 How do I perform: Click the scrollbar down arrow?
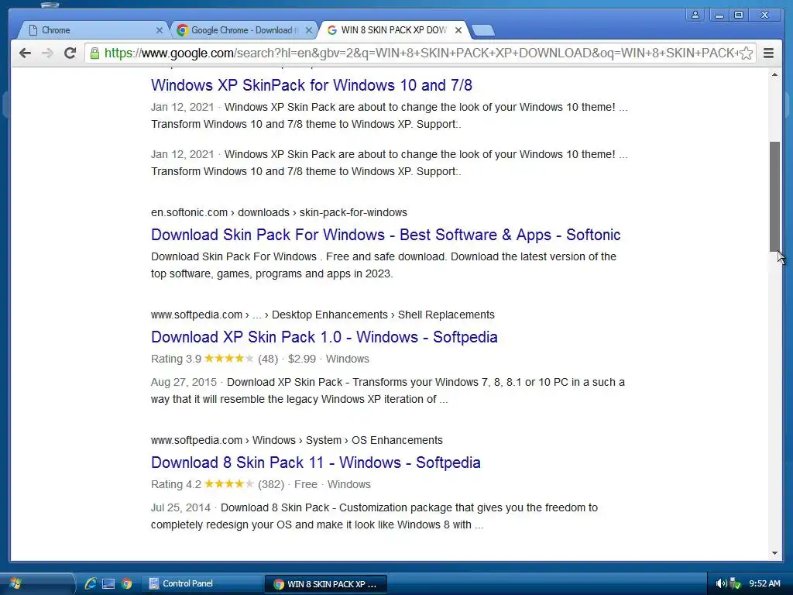tap(774, 553)
